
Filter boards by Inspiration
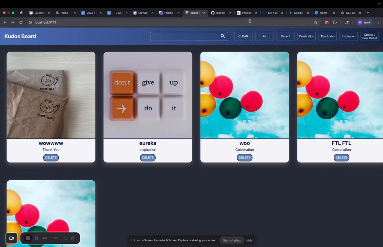[349, 36]
